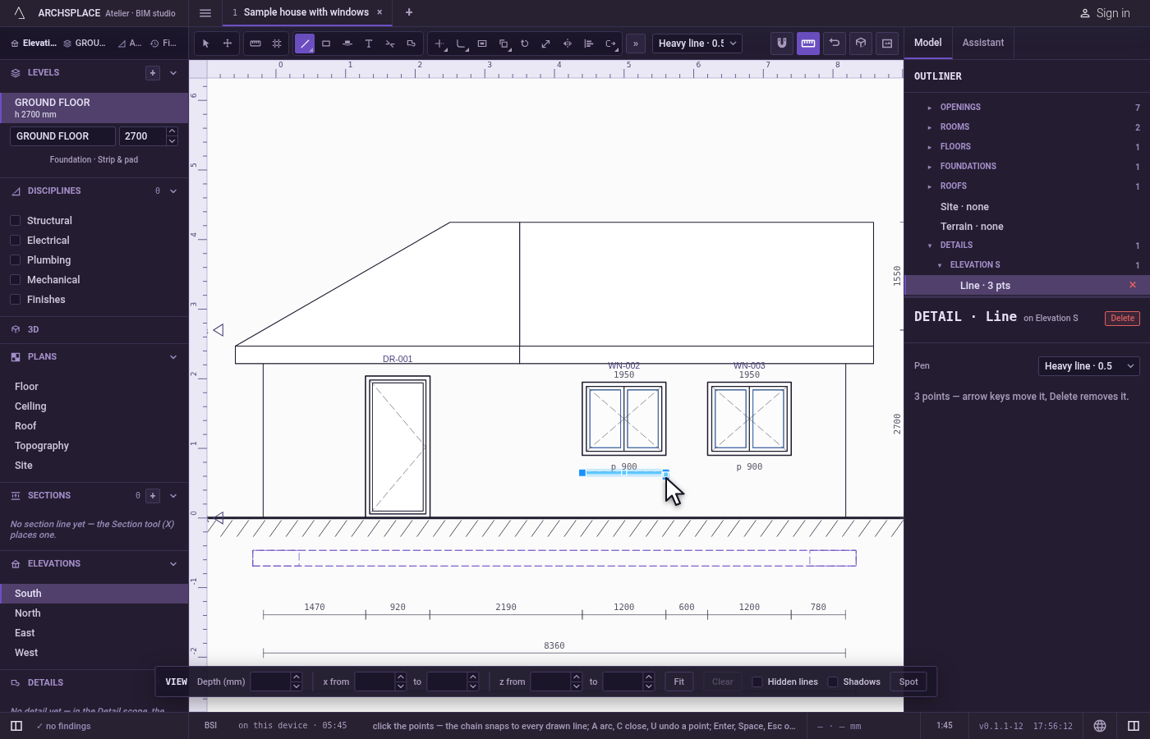Expand the OPENINGS group in Outliner
This screenshot has height=739, width=1150.
[x=930, y=108]
